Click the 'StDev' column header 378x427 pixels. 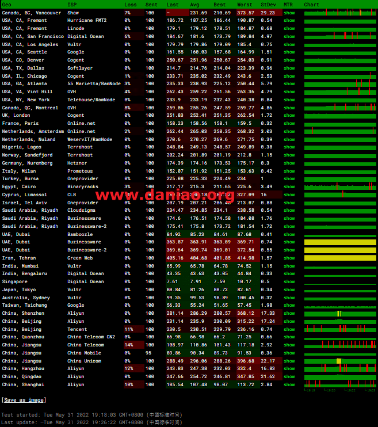(268, 5)
